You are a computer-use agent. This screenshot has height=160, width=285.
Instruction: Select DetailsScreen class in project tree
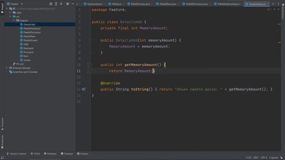click(30, 40)
